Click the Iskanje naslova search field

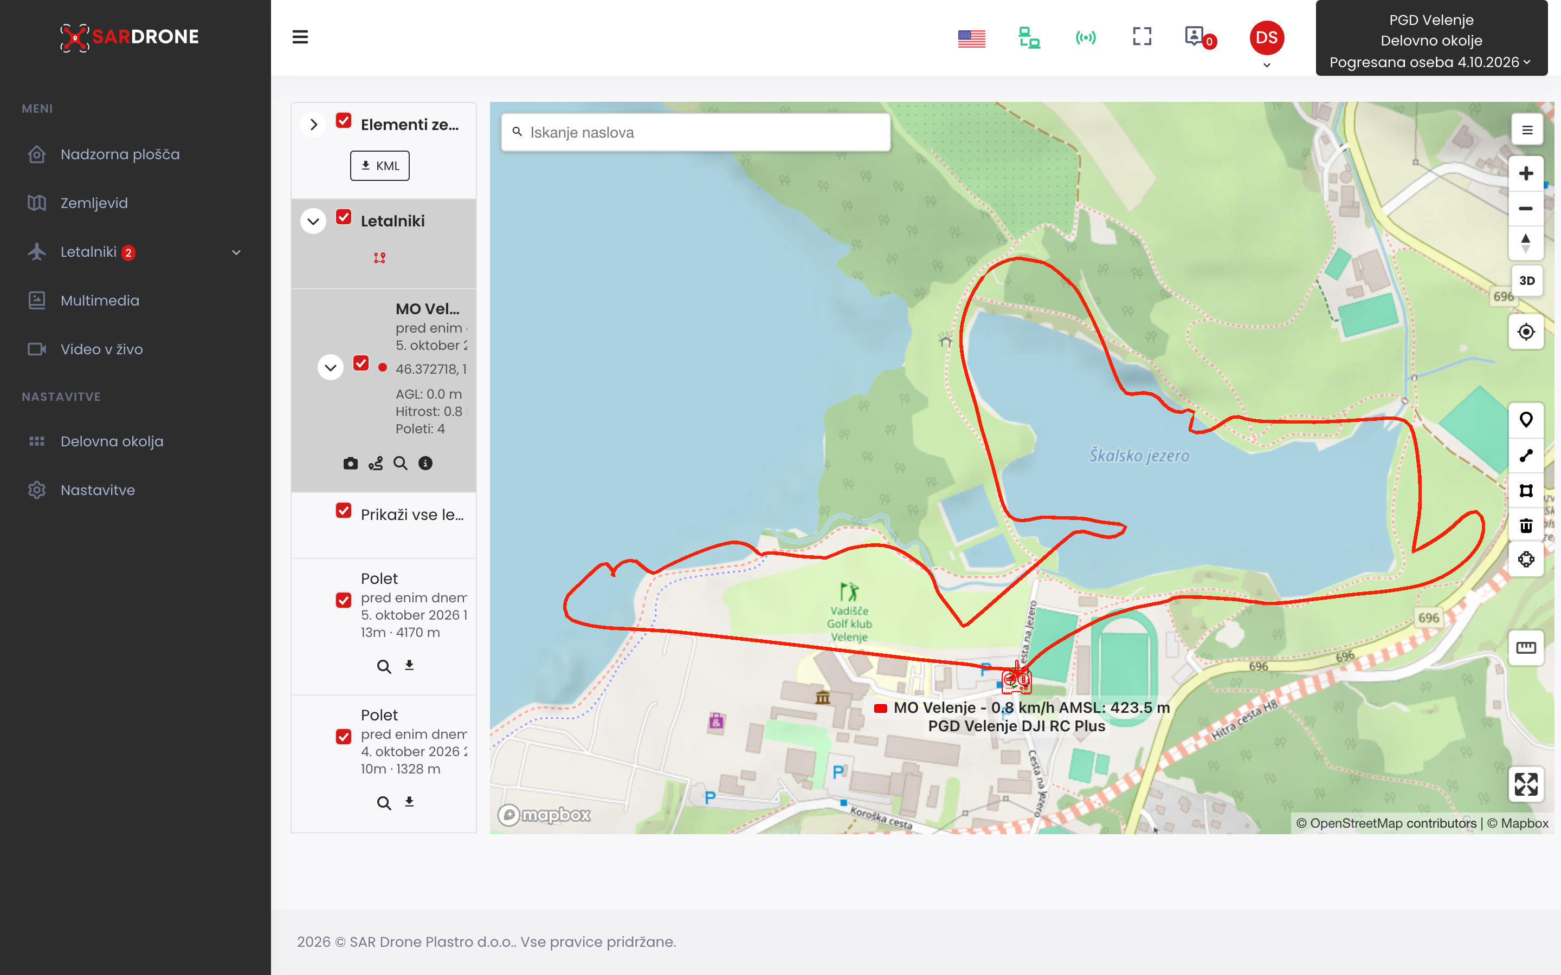click(695, 132)
